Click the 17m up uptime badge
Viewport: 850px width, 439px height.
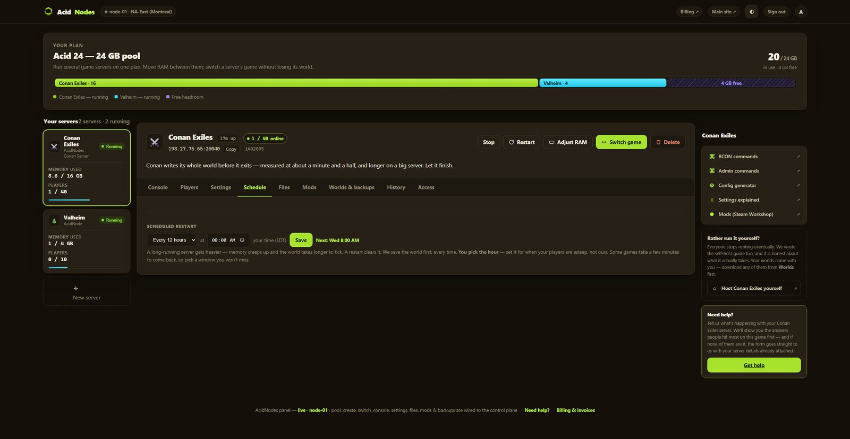coord(228,139)
